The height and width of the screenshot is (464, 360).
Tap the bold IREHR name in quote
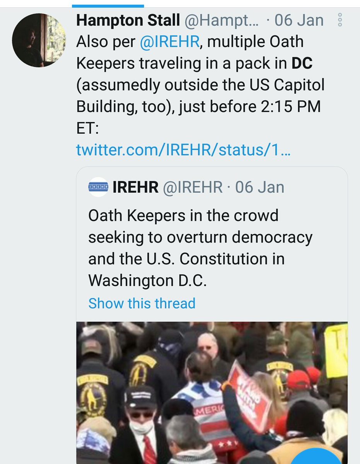tap(135, 187)
